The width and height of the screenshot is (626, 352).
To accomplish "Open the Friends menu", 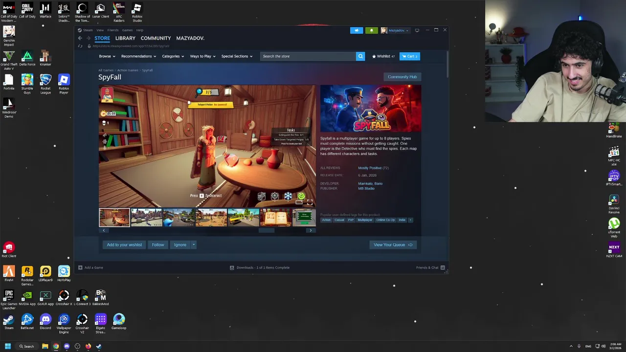I will pos(113,30).
